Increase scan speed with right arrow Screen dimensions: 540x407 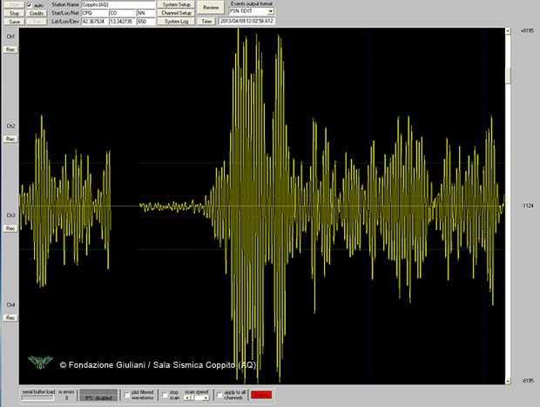pos(206,398)
